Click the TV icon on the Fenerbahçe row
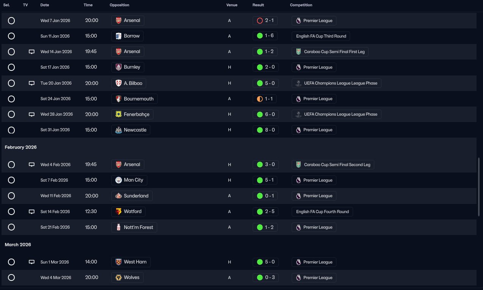This screenshot has width=483, height=290. coord(32,114)
